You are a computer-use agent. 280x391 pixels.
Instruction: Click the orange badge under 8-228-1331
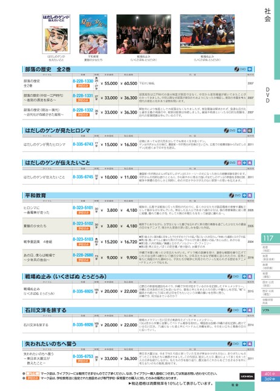click(x=83, y=100)
